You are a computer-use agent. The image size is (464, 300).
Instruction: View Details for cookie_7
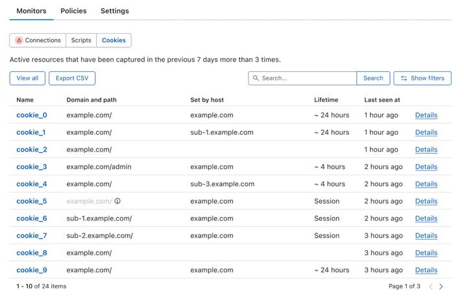(426, 236)
